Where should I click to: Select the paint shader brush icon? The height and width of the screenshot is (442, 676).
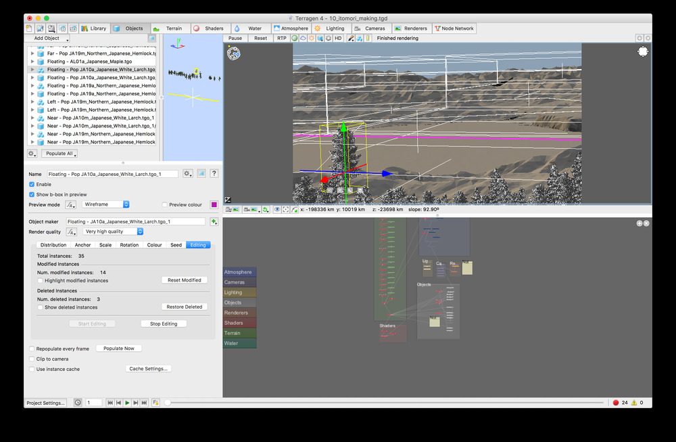pyautogui.click(x=351, y=39)
